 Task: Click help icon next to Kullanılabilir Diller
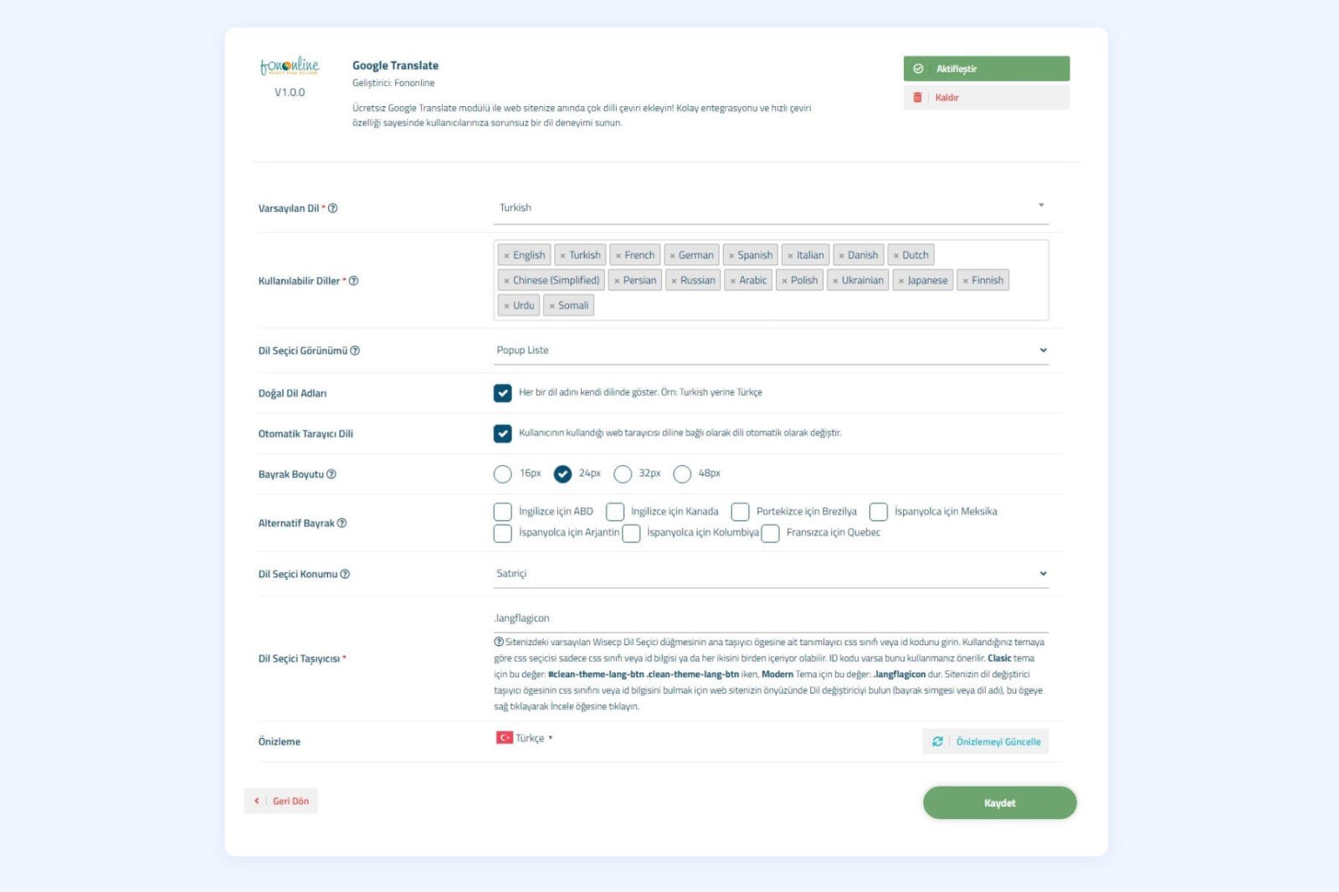(353, 281)
